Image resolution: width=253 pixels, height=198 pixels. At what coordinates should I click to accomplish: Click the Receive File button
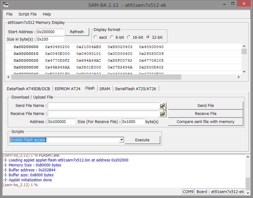point(206,114)
